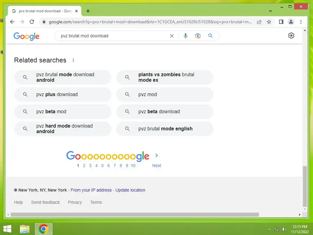This screenshot has height=235, width=313.
Task: Click From your IP address link
Action: pos(91,190)
